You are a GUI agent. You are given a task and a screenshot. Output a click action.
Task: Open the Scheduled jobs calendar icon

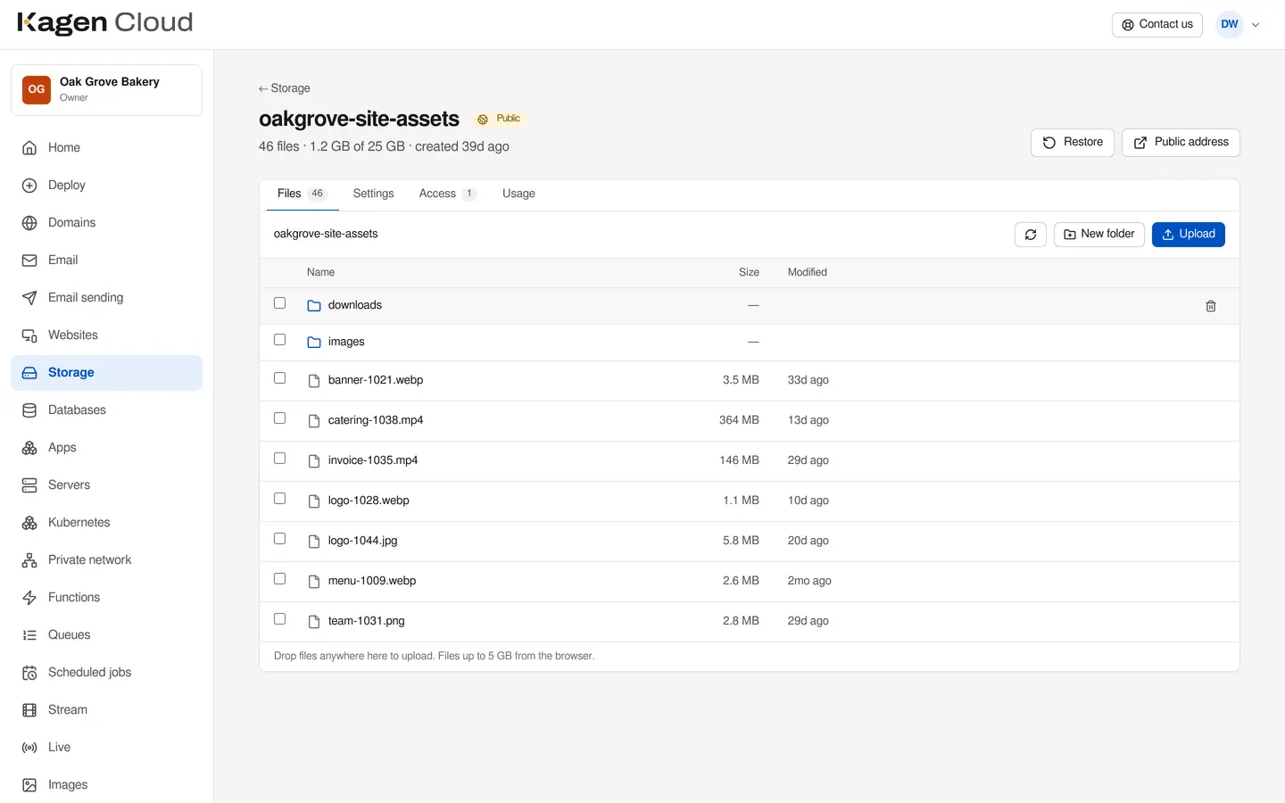pos(29,673)
